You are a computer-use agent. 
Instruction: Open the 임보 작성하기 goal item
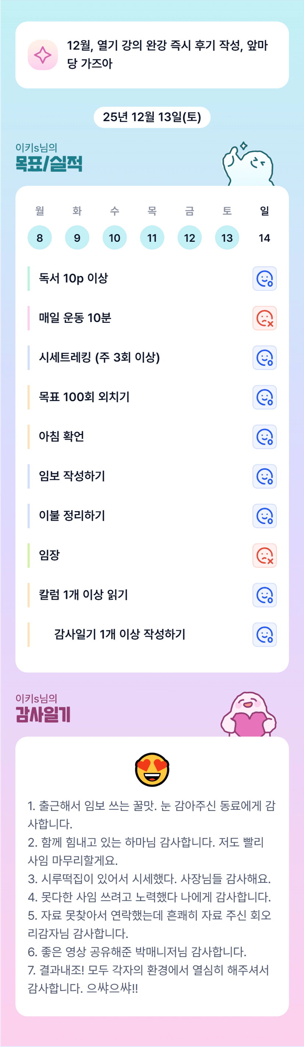(72, 476)
